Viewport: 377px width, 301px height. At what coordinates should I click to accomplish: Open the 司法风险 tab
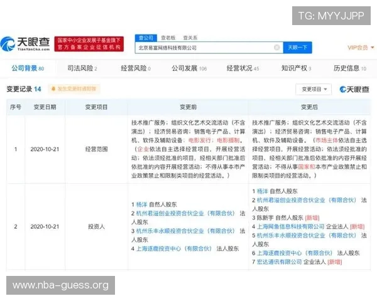click(x=82, y=68)
